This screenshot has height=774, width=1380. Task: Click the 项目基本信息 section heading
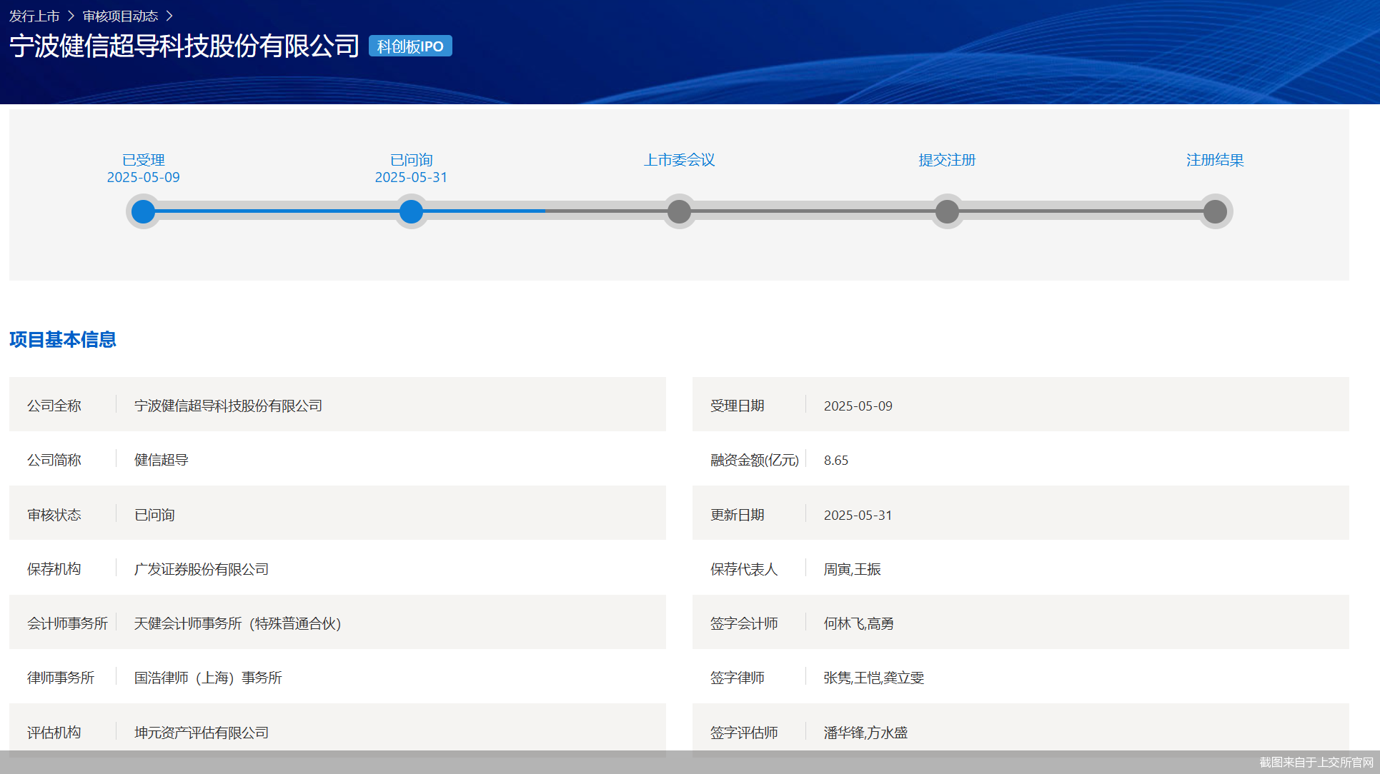(x=63, y=339)
